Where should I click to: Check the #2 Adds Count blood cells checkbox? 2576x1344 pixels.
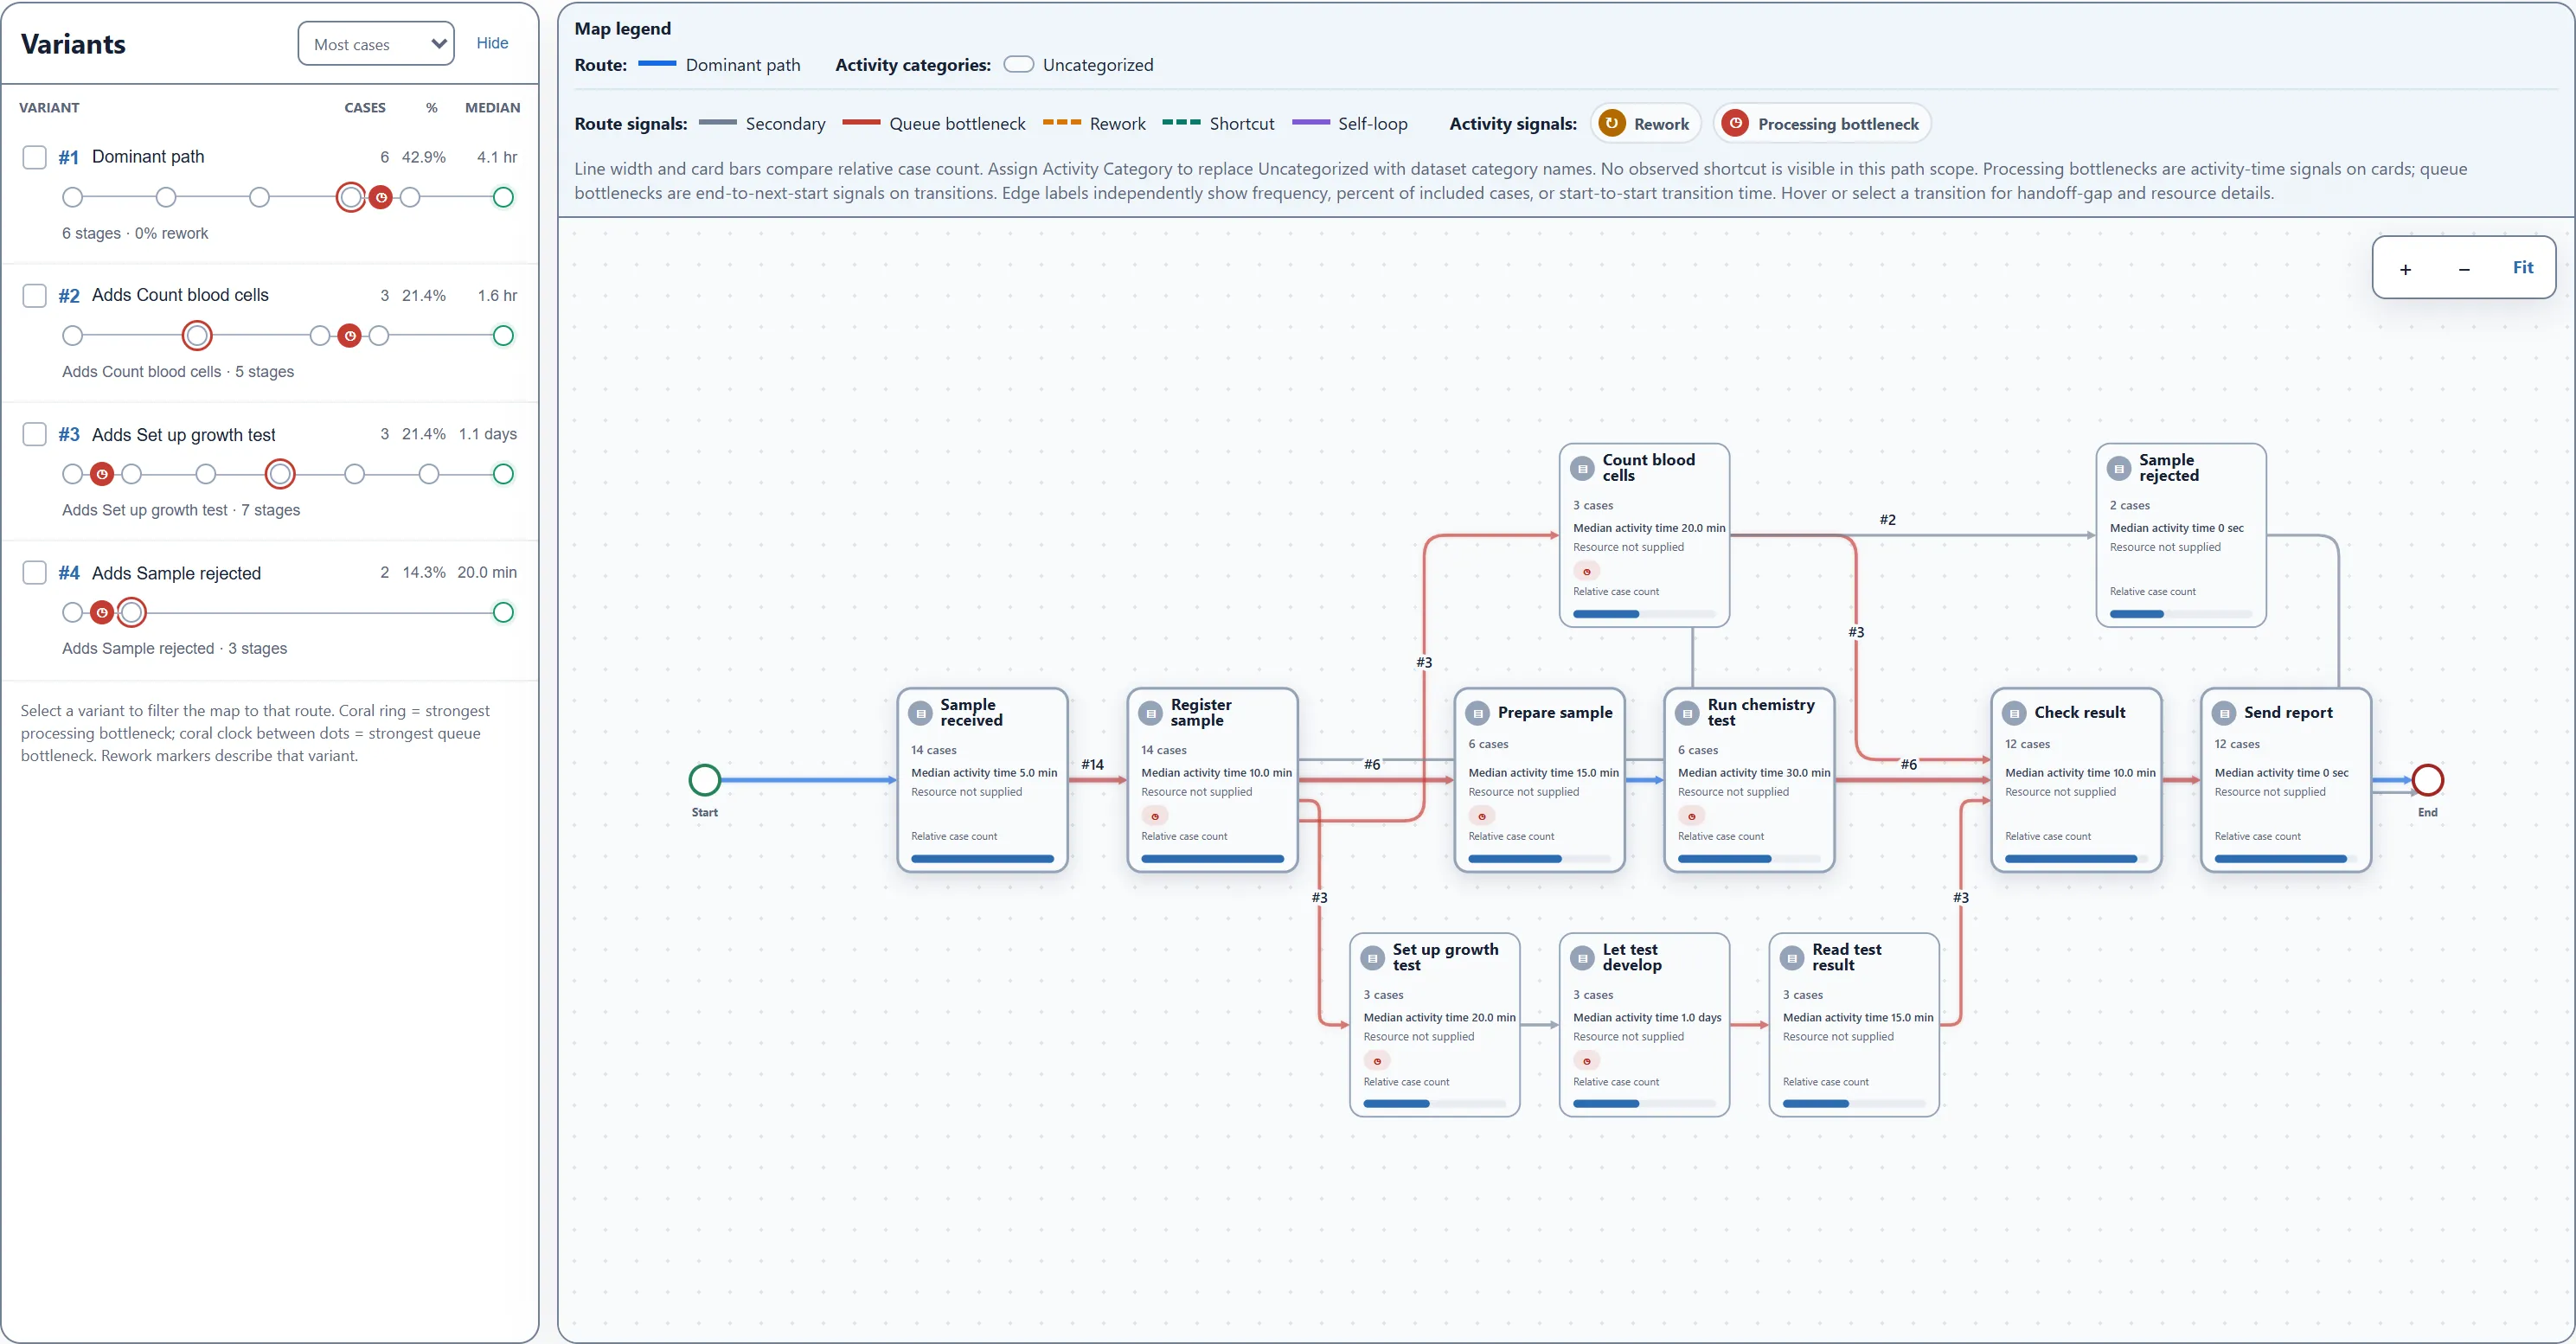click(x=34, y=295)
